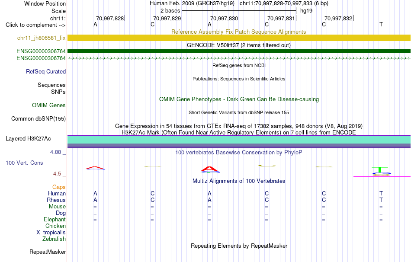Click the Repeating Elements by RepeatMasker title
Screen dimensions: 411x262
[x=239, y=246]
